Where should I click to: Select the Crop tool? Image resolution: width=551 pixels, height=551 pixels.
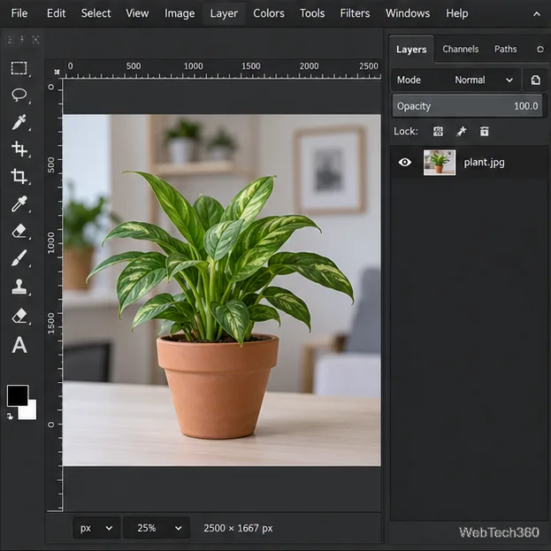point(19,176)
